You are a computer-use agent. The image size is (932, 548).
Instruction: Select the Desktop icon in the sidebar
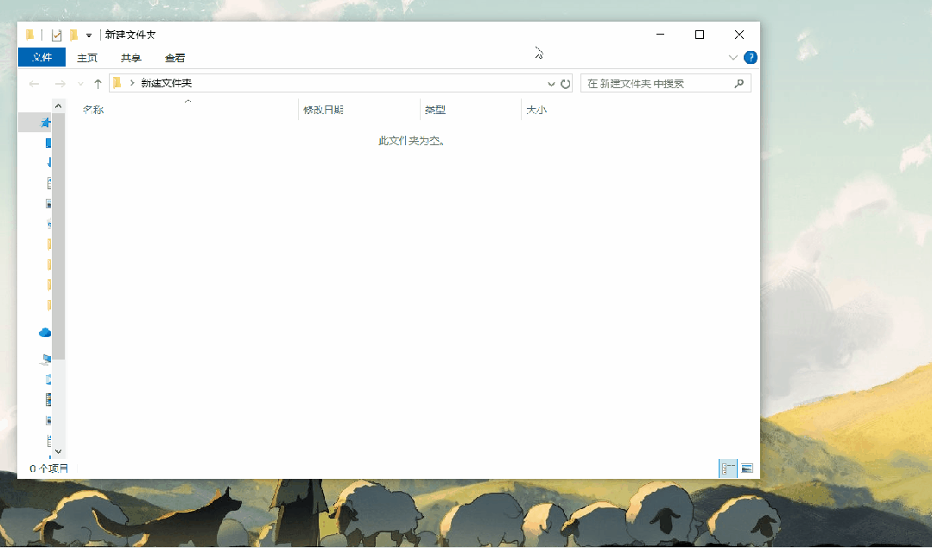(x=45, y=143)
